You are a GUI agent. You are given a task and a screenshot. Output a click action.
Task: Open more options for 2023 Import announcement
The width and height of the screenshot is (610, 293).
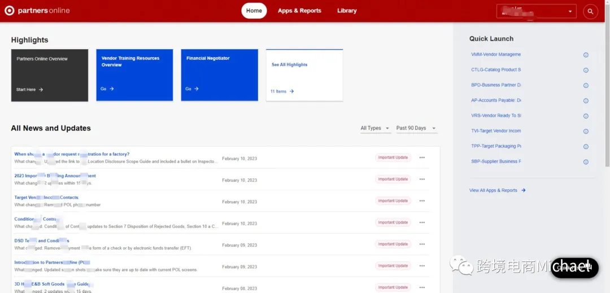pos(422,179)
